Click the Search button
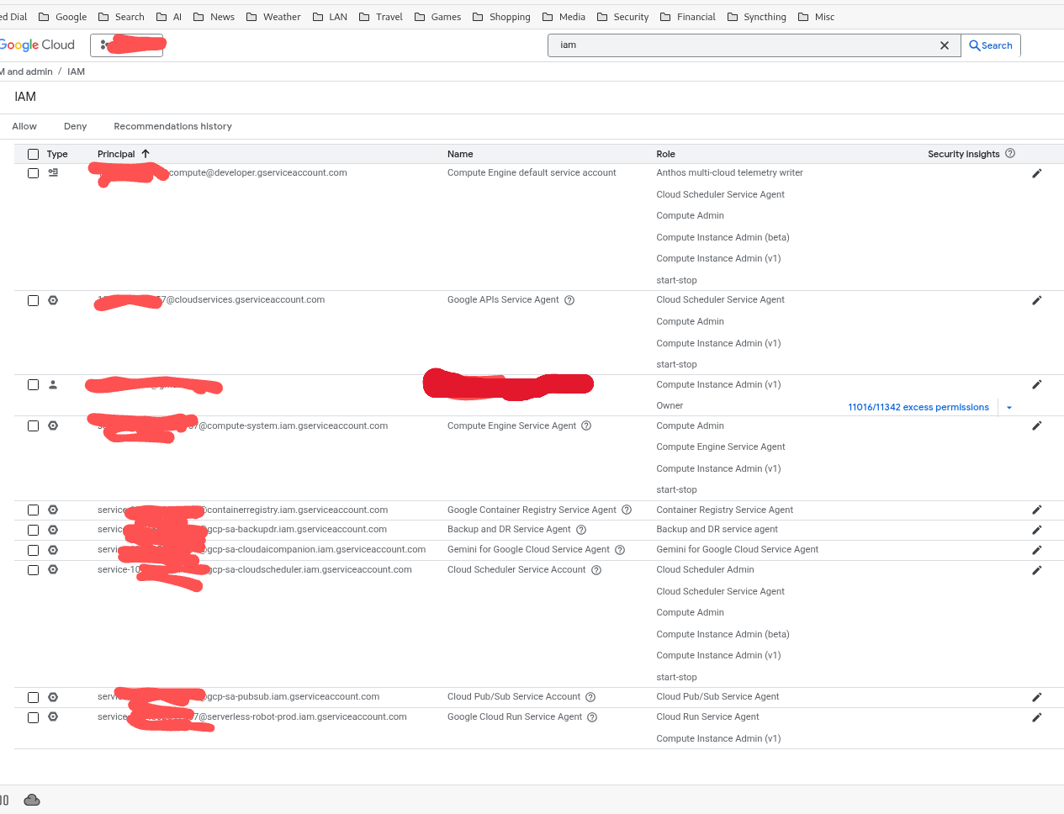1064x814 pixels. pos(991,45)
